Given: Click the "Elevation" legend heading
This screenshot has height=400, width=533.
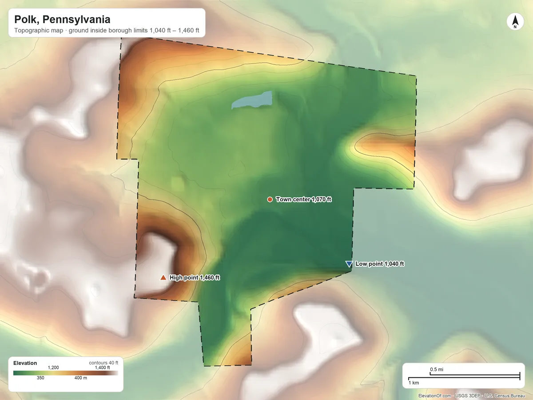Looking at the screenshot, I should [x=25, y=363].
